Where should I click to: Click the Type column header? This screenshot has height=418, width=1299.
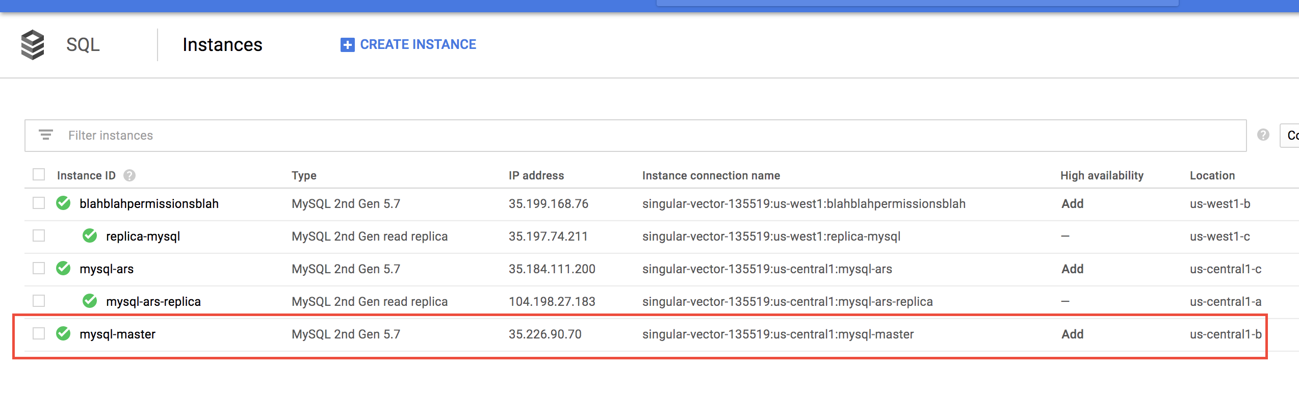[304, 175]
